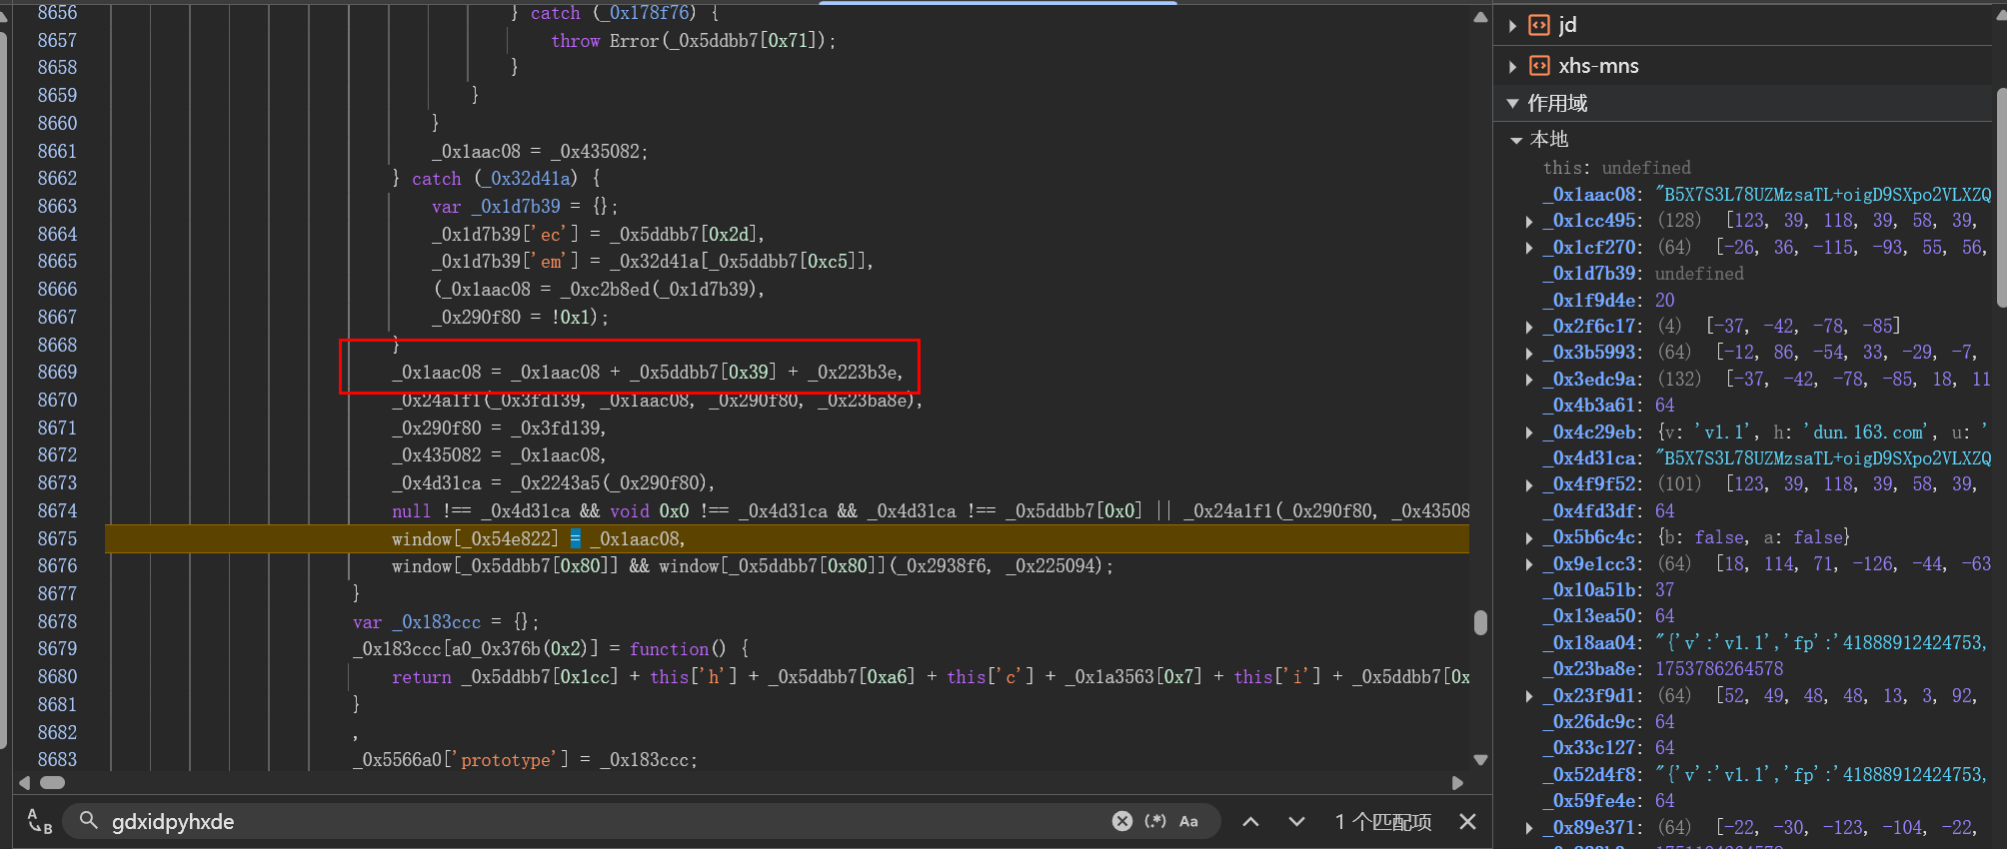This screenshot has height=849, width=2007.
Task: Click the horizontal scrollbar right arrow
Action: click(x=1457, y=783)
